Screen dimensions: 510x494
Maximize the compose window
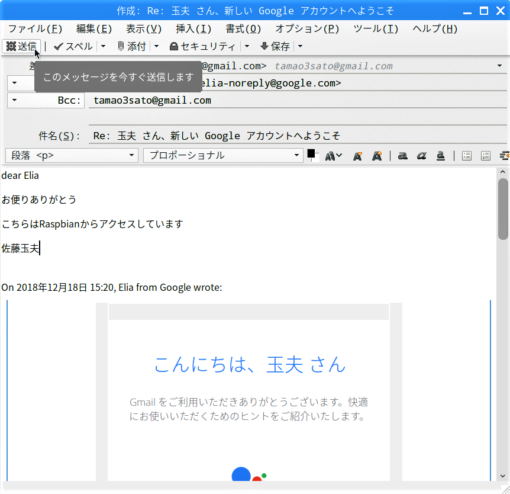484,11
